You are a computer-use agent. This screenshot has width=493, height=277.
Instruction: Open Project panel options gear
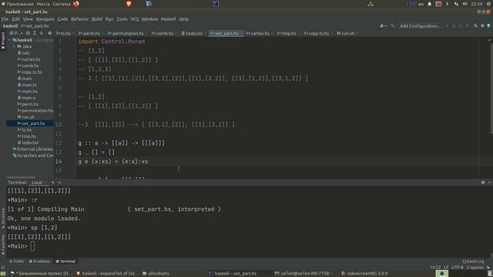point(49,33)
